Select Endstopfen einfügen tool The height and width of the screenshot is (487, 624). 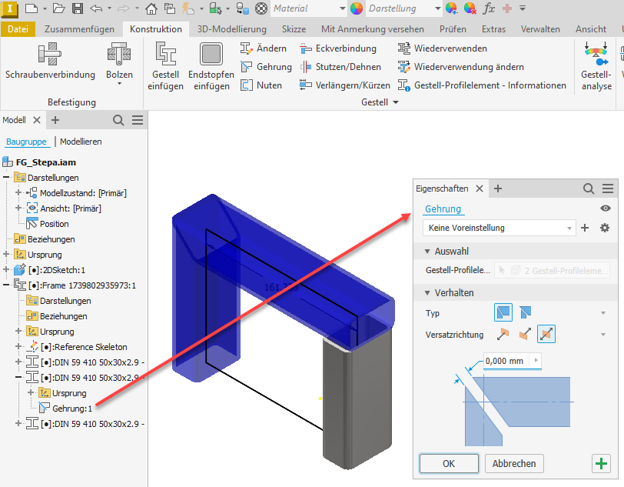pyautogui.click(x=211, y=67)
